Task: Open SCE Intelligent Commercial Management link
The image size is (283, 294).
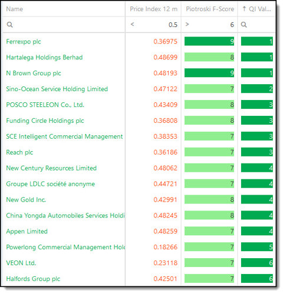Action: coord(64,136)
